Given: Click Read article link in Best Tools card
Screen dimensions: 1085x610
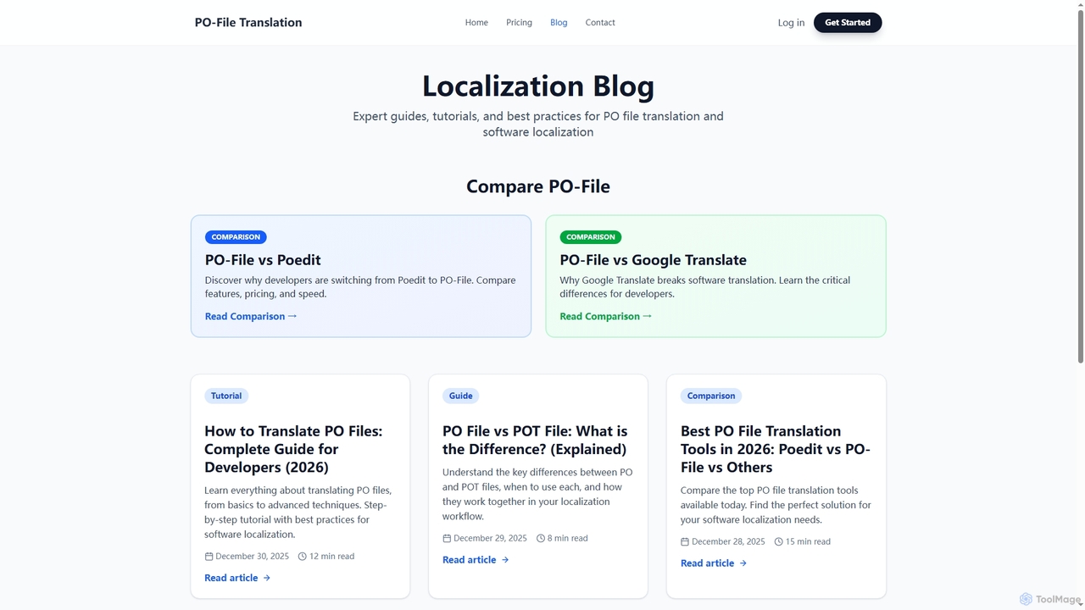Looking at the screenshot, I should pyautogui.click(x=714, y=563).
